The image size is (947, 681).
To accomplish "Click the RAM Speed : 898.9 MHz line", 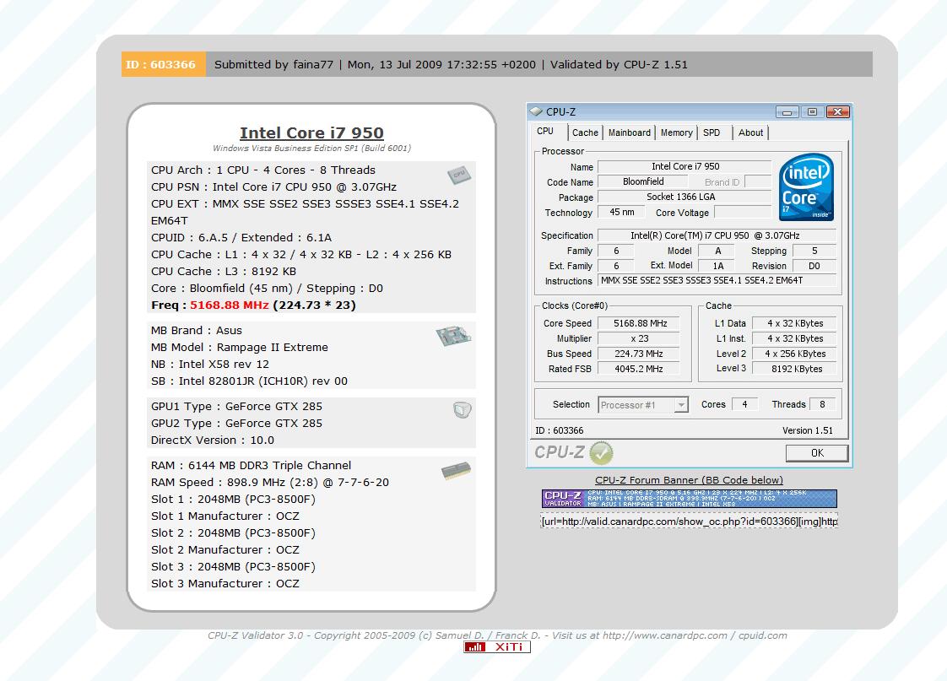I will pyautogui.click(x=270, y=483).
